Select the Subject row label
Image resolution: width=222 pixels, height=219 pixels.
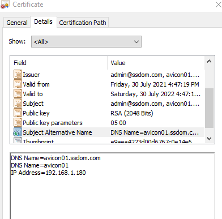tap(33, 104)
